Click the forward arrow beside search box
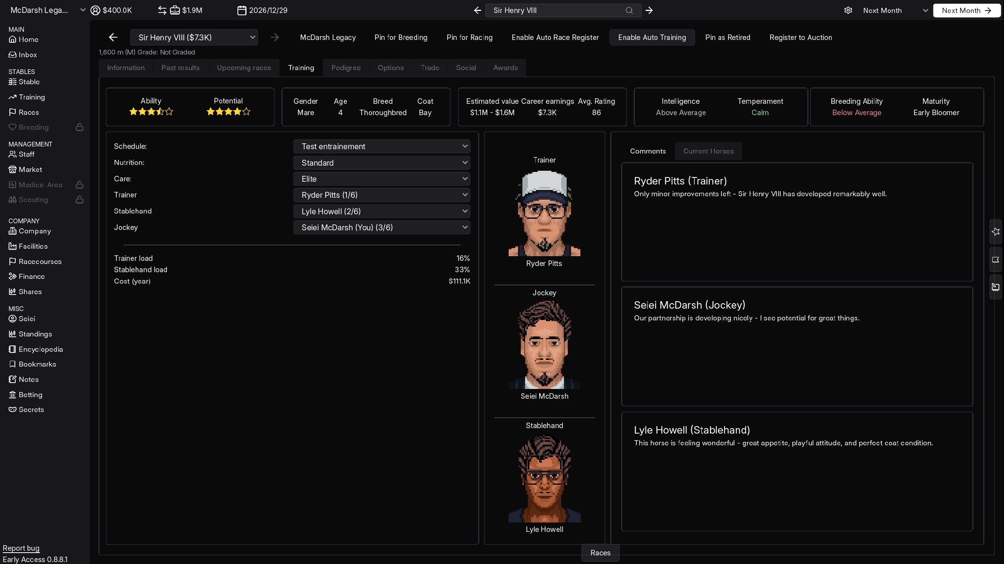Viewport: 1004px width, 564px height. click(649, 11)
